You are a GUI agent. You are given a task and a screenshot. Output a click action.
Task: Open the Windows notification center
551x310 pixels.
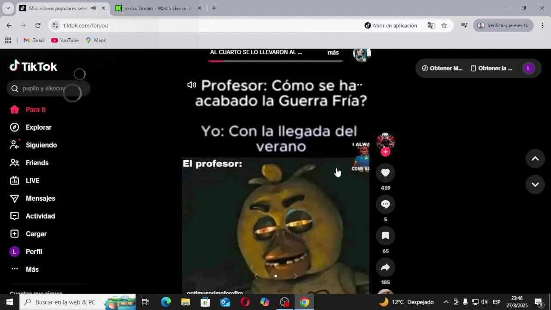click(539, 302)
